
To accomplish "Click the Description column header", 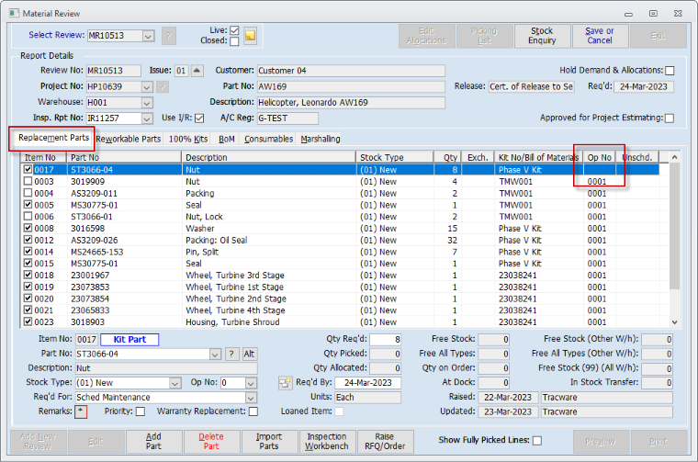I will 268,158.
